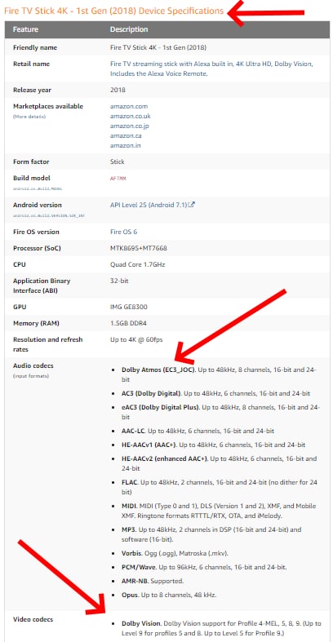Open the API Level 25 (Android 7.1) link
The width and height of the screenshot is (333, 642).
click(x=149, y=205)
